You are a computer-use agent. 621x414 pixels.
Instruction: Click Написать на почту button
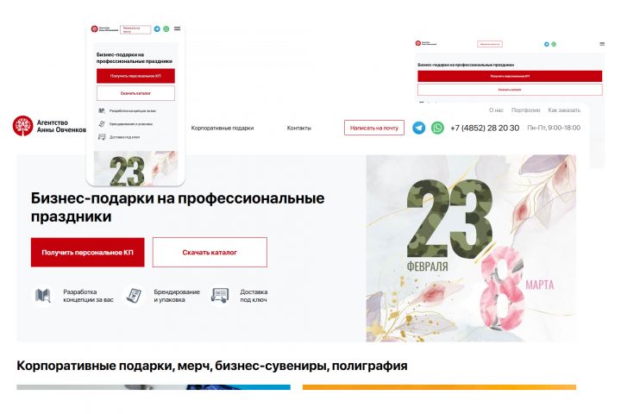374,128
